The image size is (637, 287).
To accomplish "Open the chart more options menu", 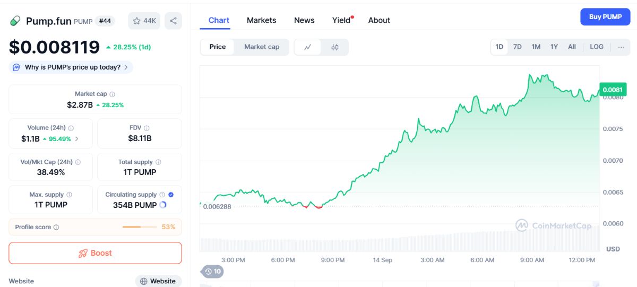I will [621, 47].
